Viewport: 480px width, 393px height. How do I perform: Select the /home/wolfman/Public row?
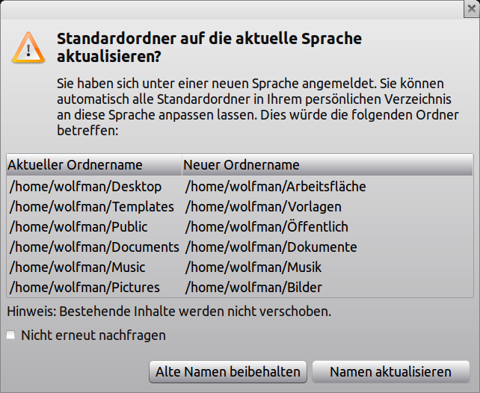tap(79, 227)
